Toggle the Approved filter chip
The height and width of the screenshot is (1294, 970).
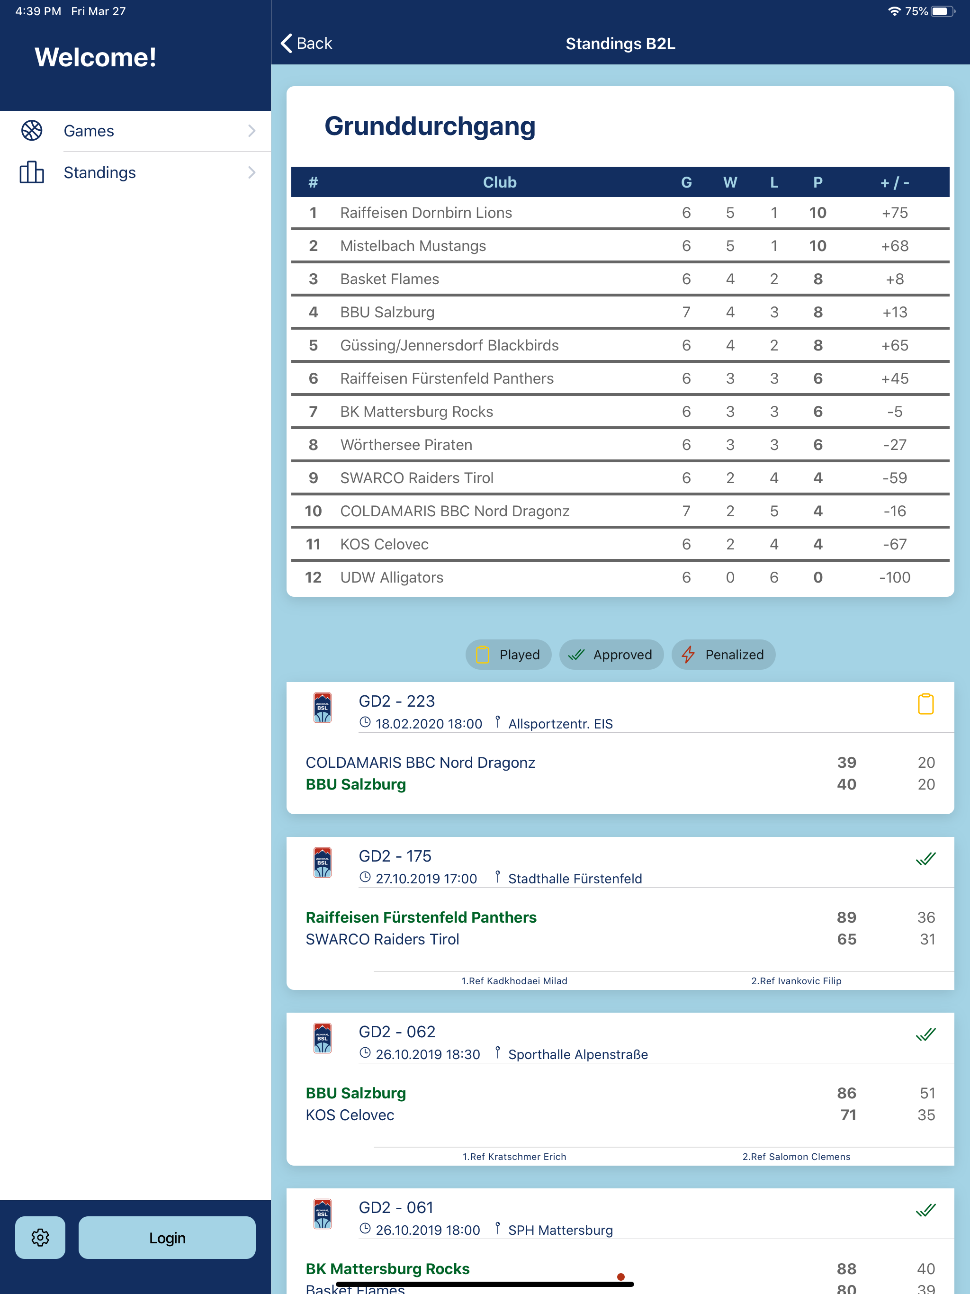coord(611,654)
